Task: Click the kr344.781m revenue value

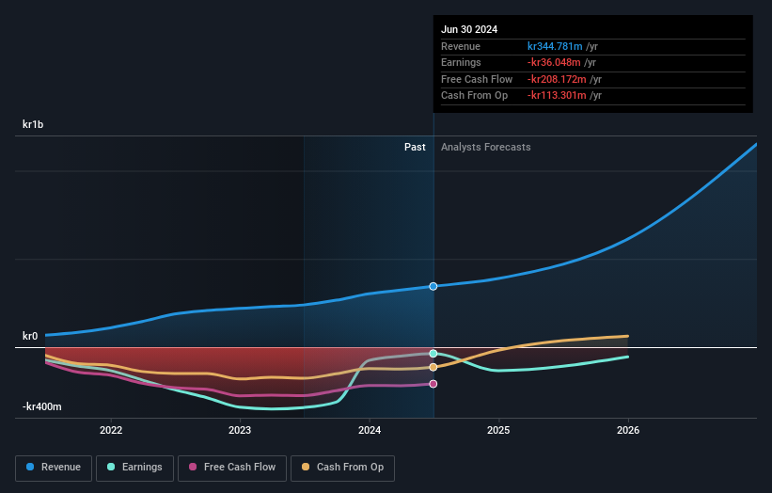Action: click(555, 46)
